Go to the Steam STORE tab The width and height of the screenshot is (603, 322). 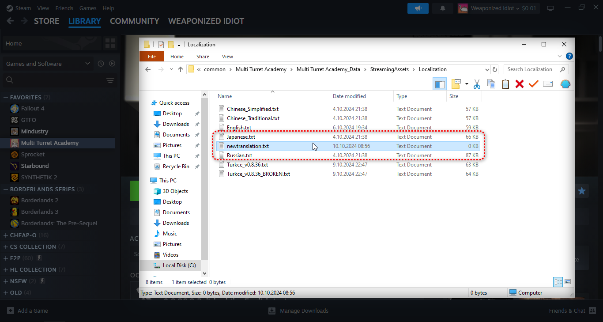47,21
